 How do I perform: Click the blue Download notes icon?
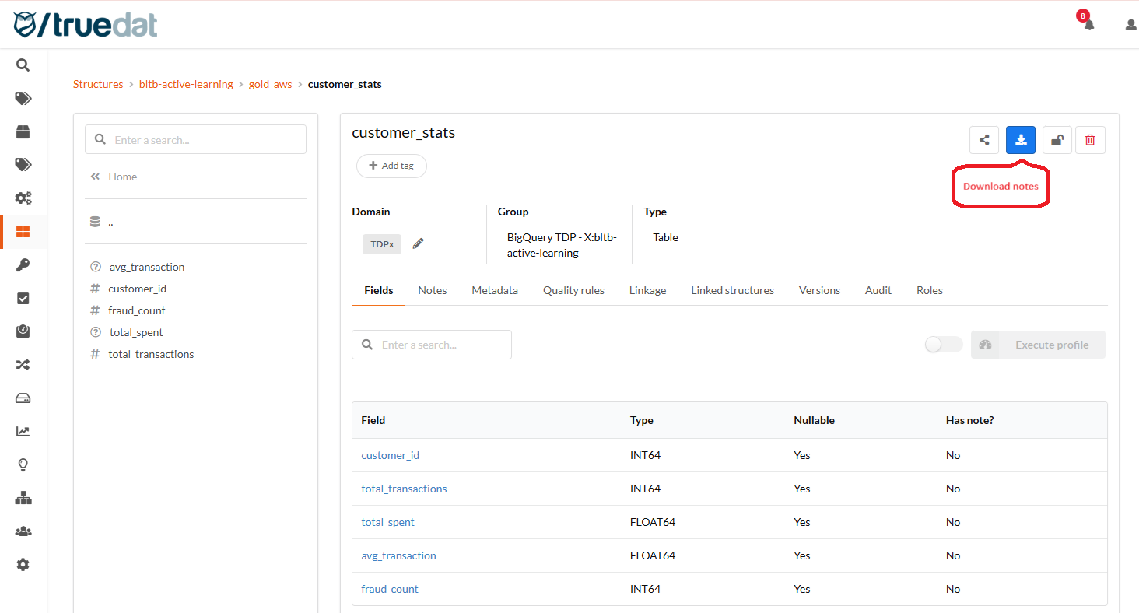[x=1021, y=140]
